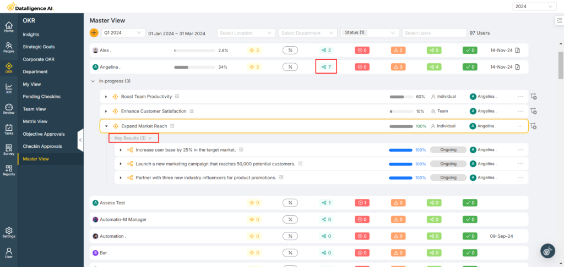This screenshot has height=267, width=564.
Task: Open Matrix View menu item
Action: 35,121
